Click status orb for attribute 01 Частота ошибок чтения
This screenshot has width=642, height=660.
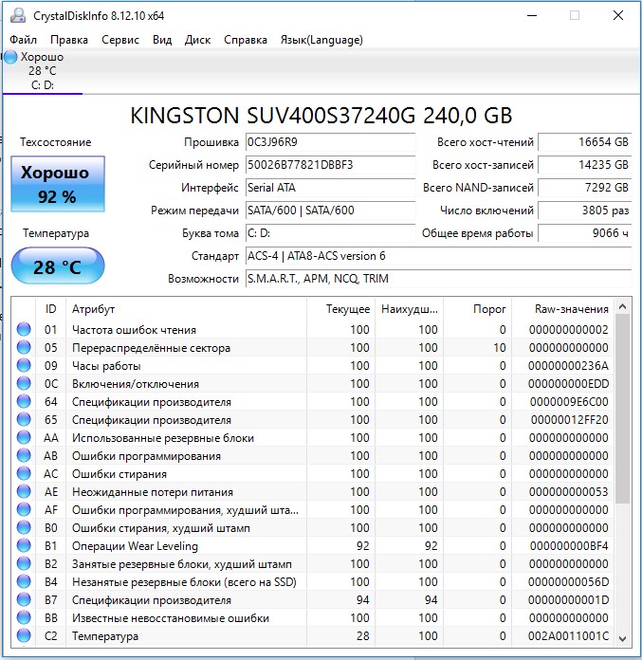(24, 329)
